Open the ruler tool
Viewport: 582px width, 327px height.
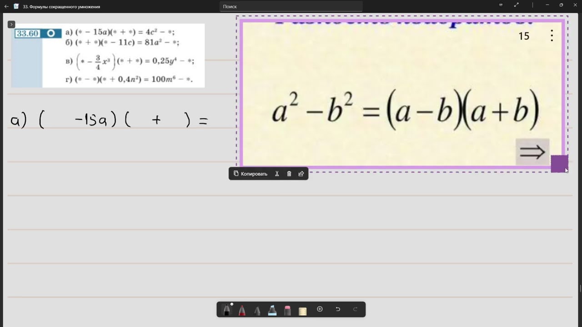302,310
